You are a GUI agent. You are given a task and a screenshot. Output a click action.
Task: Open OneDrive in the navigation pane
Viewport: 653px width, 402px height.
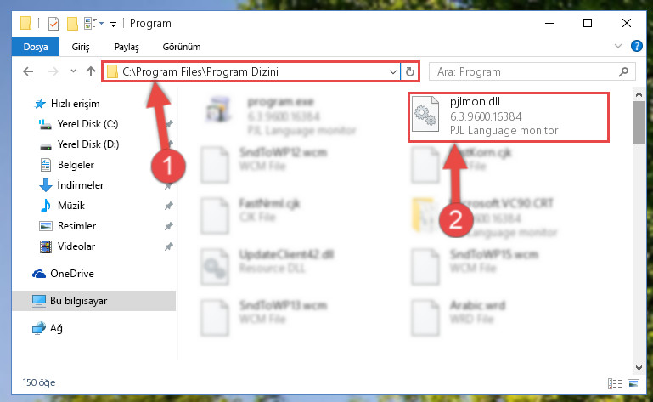72,274
